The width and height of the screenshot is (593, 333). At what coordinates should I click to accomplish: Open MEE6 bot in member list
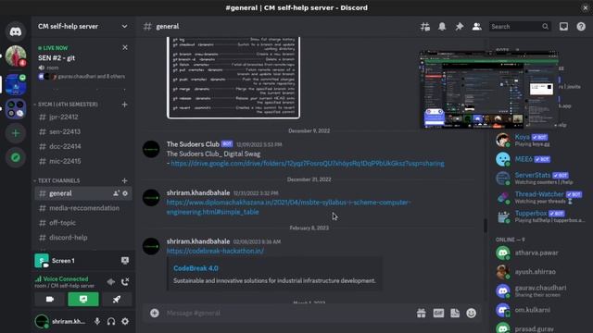(541, 159)
